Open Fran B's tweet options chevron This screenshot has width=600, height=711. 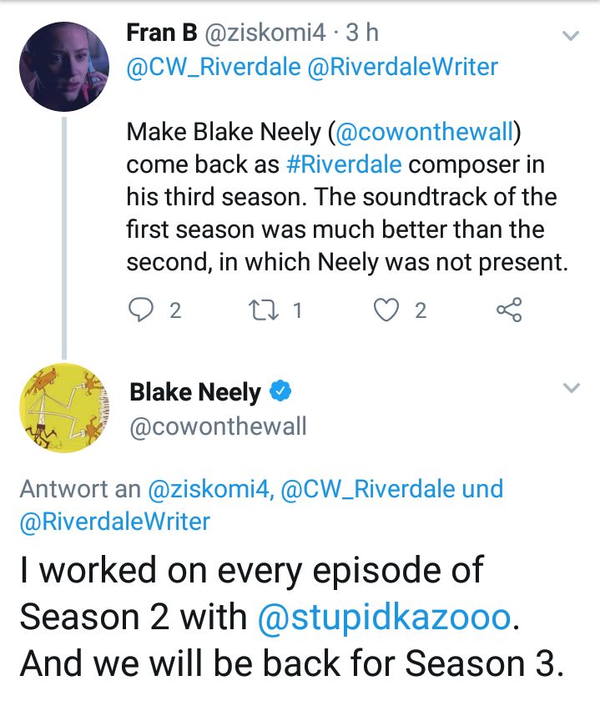571,36
